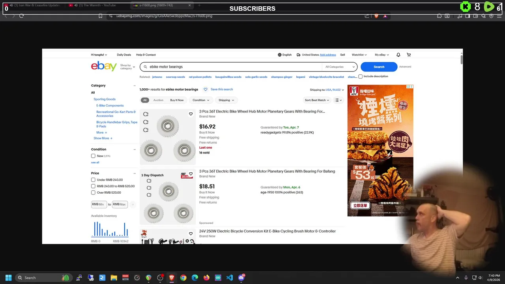Open the first 36T gears product thumbnail

coord(168,137)
